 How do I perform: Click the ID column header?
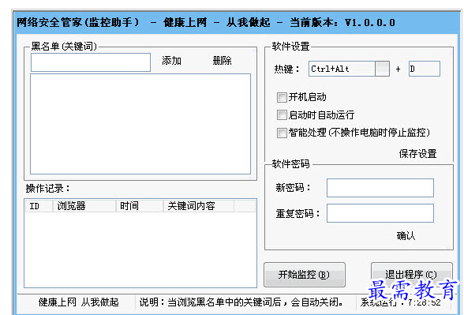tap(39, 206)
